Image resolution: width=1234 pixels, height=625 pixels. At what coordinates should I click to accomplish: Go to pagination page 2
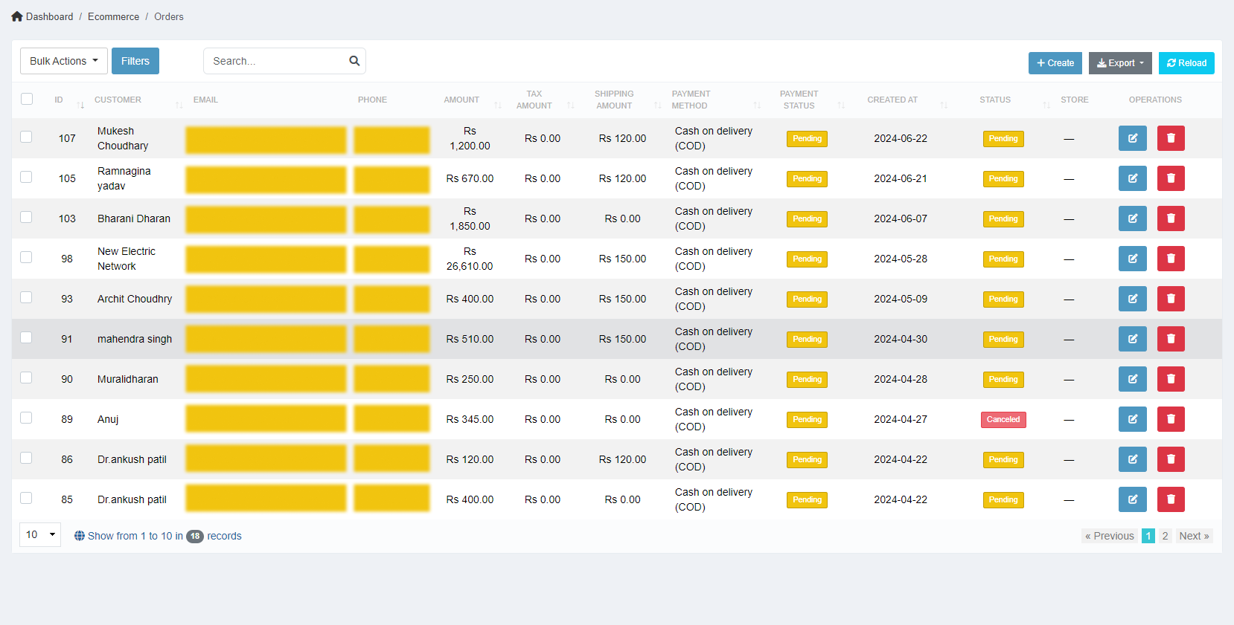(x=1165, y=536)
